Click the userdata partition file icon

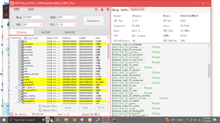[x=22, y=82]
